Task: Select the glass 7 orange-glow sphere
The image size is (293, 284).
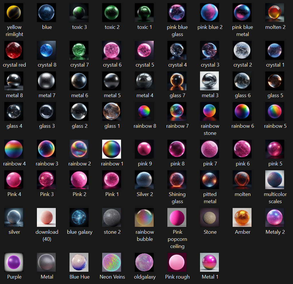Action: 177,81
